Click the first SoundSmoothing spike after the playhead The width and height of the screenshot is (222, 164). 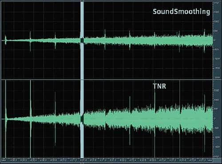(105, 39)
